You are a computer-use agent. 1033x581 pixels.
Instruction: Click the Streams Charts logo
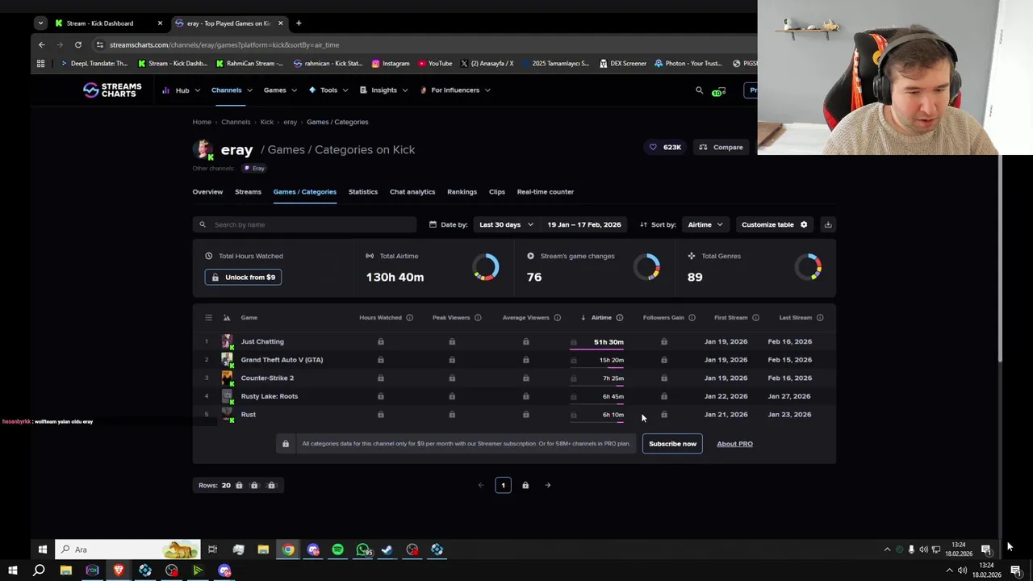click(112, 90)
